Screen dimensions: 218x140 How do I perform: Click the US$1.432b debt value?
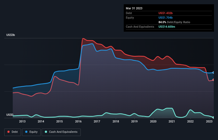click(x=165, y=13)
